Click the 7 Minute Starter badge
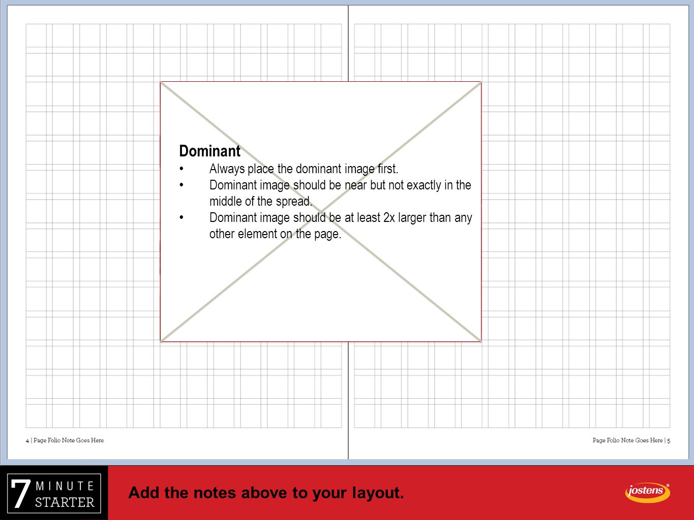This screenshot has width=694, height=520. 54,493
